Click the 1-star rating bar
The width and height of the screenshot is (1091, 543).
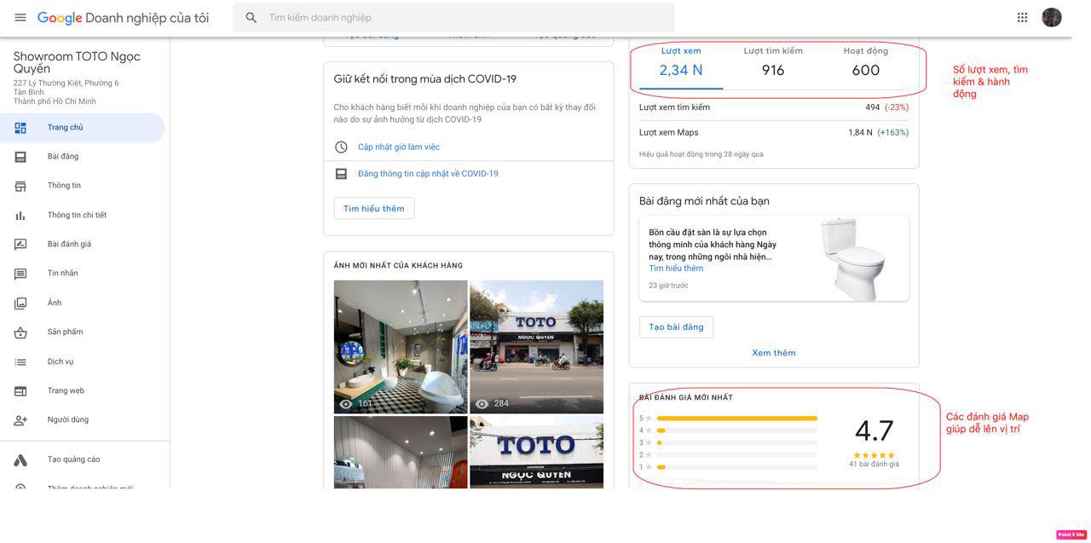click(736, 467)
